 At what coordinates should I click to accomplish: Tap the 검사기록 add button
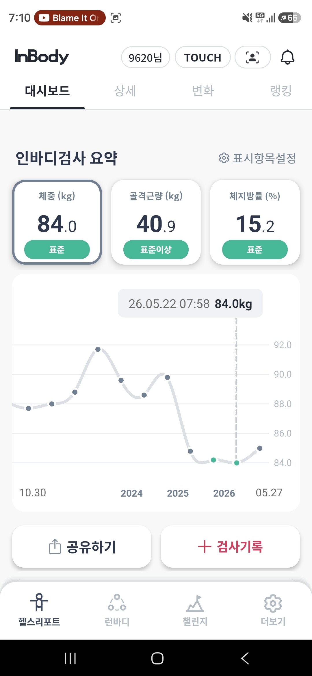pyautogui.click(x=230, y=546)
